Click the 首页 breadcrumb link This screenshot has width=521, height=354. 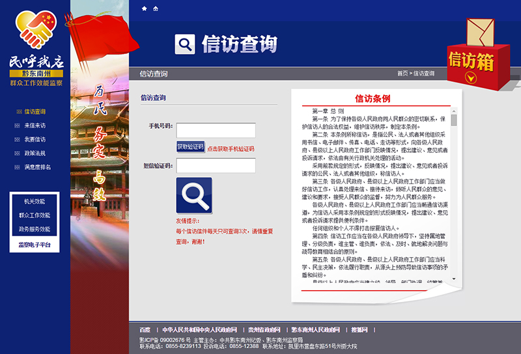click(402, 74)
